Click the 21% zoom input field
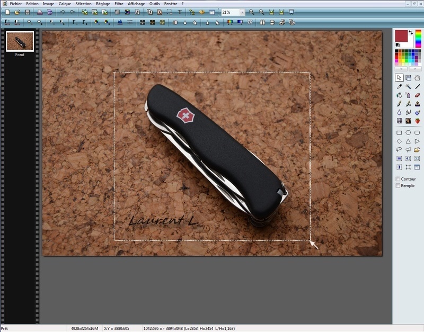 point(231,12)
